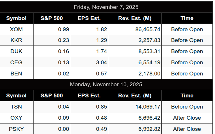Click the DUK ticker symbol
Screen dimensions: 215x134
tap(16, 52)
